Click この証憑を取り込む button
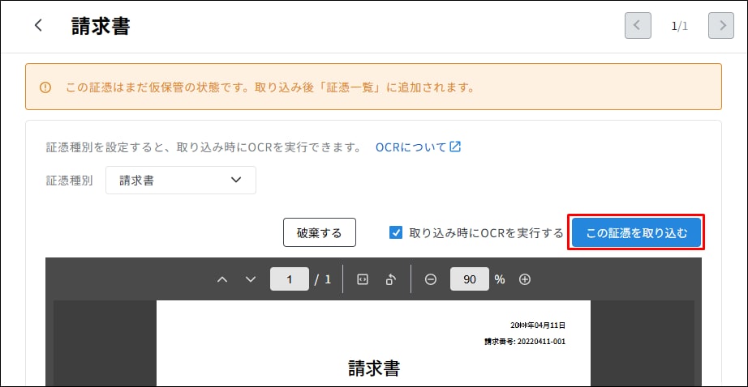This screenshot has width=748, height=387. point(636,232)
